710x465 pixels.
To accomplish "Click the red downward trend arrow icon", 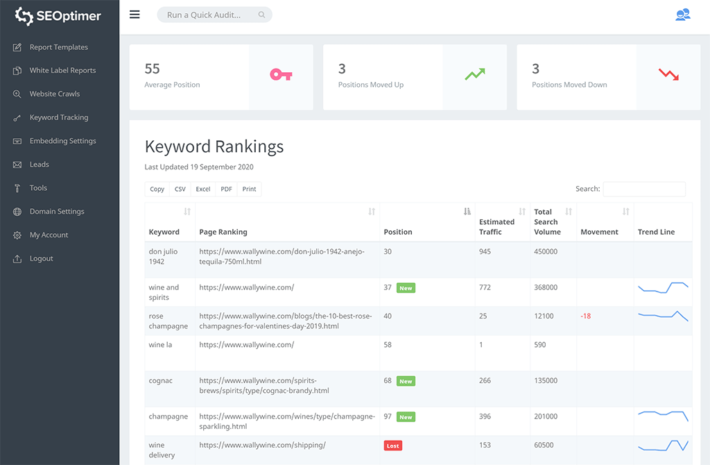I will pos(668,75).
